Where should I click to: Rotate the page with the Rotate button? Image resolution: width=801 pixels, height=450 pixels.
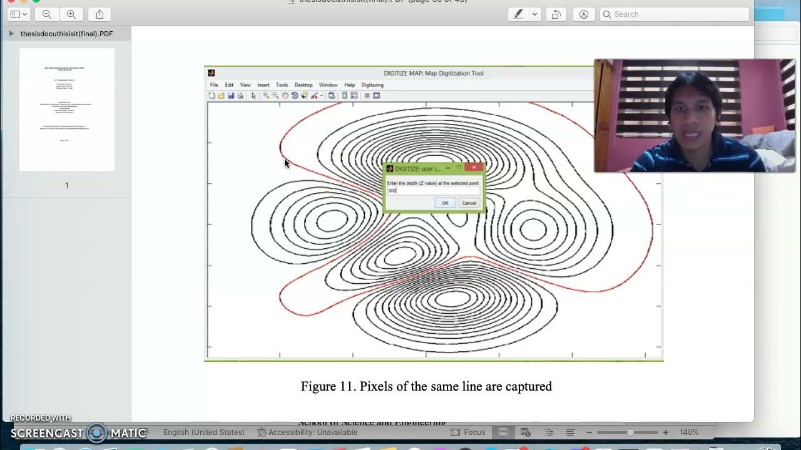[556, 14]
